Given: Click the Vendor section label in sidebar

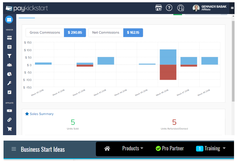Looking at the screenshot, I should [x=9, y=30].
